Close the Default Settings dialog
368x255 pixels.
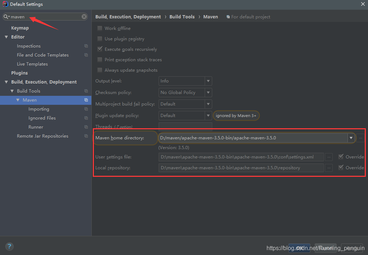[363, 4]
